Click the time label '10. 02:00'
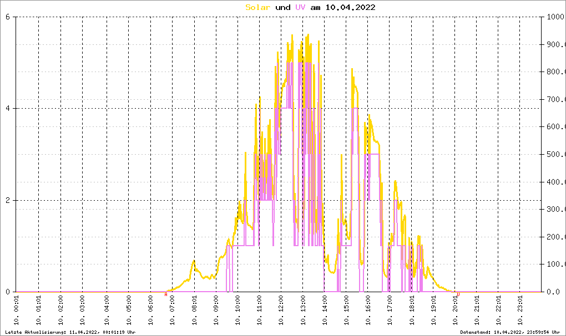Viewport: 566px width, 336px height. point(60,310)
